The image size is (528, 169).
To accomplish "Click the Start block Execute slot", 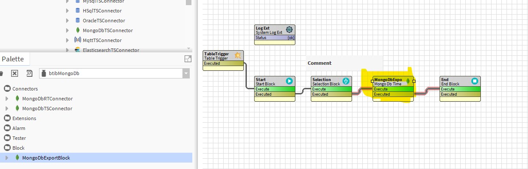I will click(x=275, y=89).
